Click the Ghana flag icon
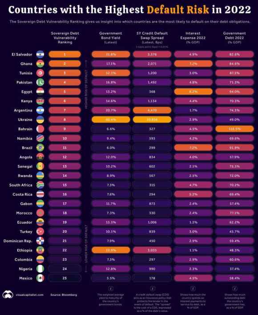The width and height of the screenshot is (258, 315). (40, 64)
